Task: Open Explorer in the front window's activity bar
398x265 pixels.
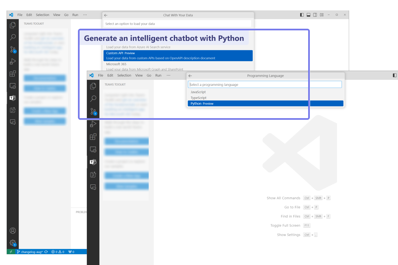Action: click(x=93, y=86)
